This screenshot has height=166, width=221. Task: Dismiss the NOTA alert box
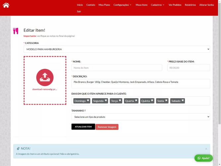tap(206, 149)
